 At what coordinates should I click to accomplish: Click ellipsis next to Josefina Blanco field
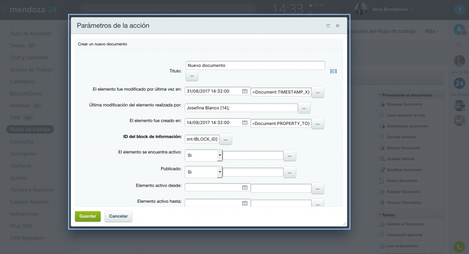[x=304, y=108]
